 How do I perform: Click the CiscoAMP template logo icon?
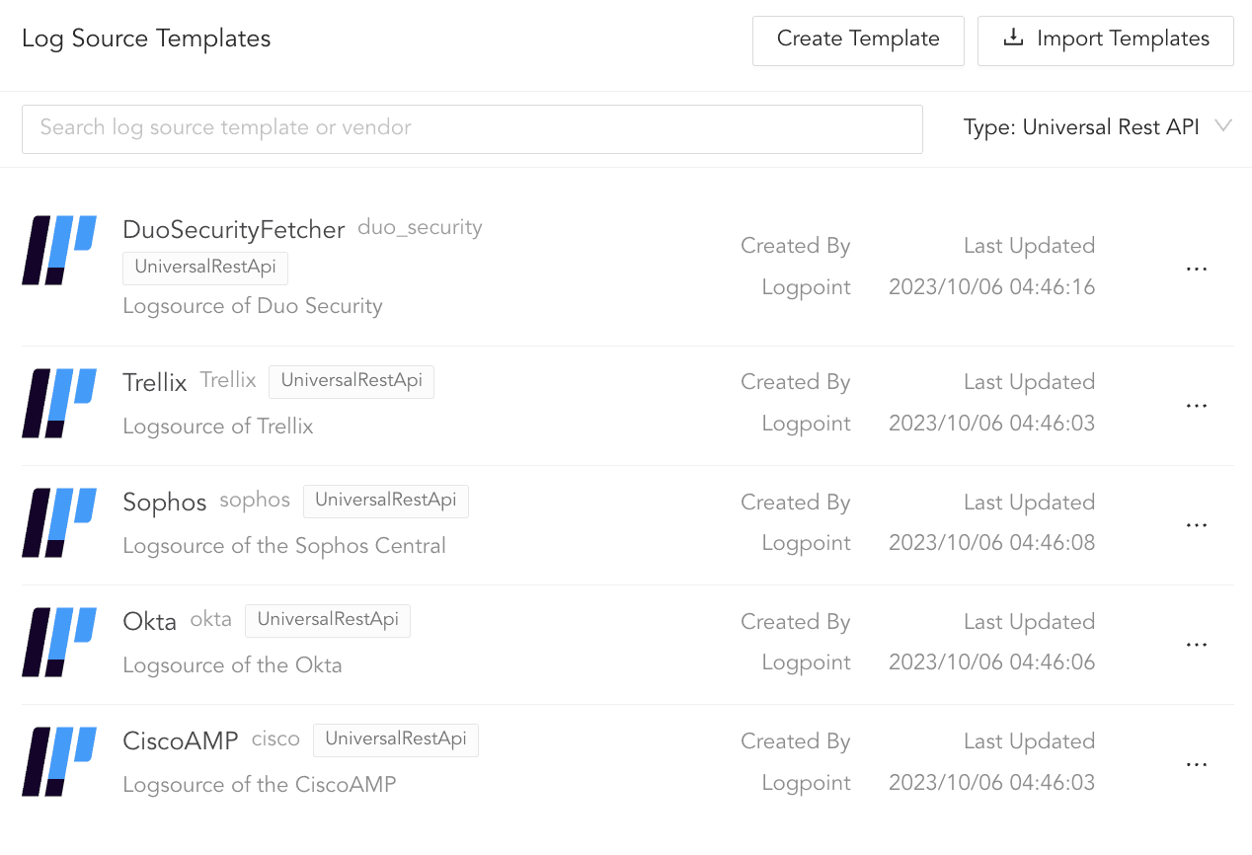57,762
